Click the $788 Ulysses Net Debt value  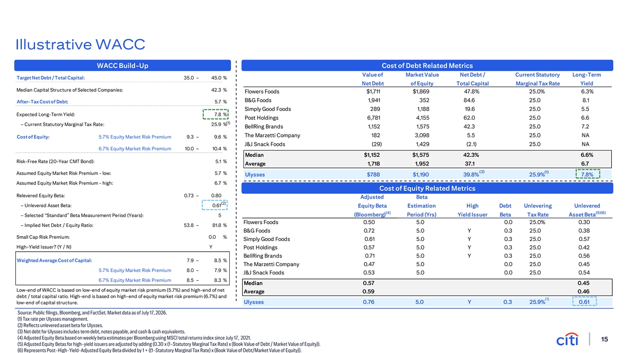(373, 174)
